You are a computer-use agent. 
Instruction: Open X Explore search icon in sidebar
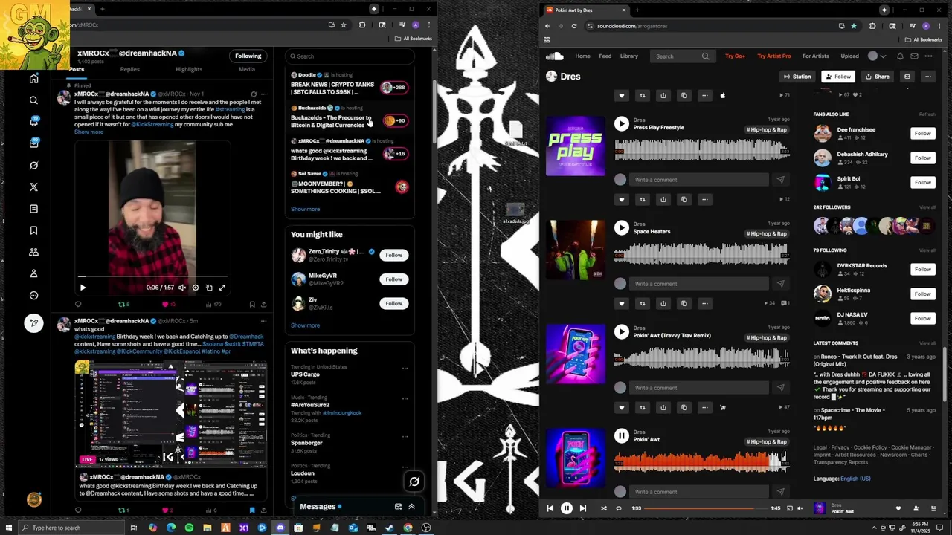33,100
